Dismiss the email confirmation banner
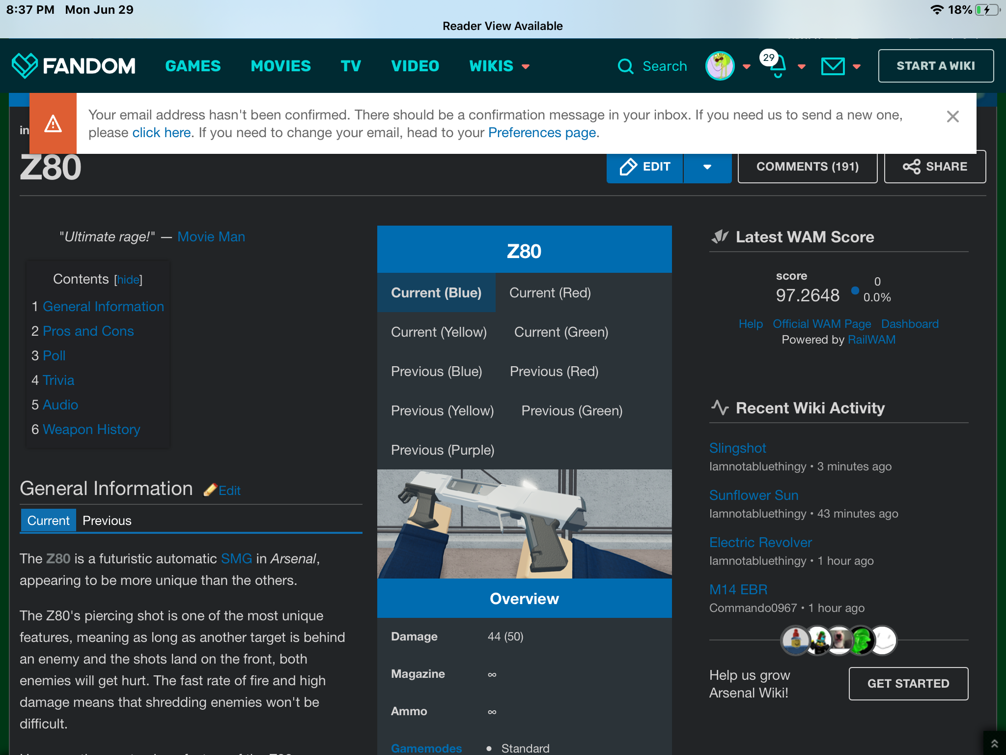 (952, 116)
